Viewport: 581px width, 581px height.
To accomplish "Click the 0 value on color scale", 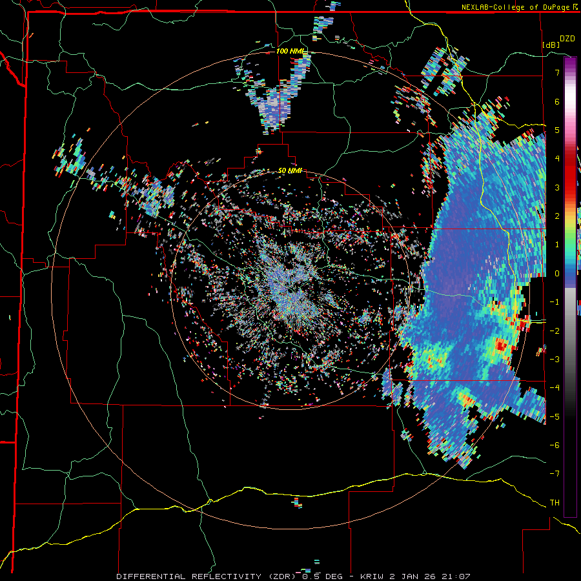I will tap(557, 274).
